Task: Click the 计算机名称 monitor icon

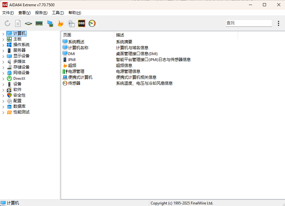Action: pos(65,48)
